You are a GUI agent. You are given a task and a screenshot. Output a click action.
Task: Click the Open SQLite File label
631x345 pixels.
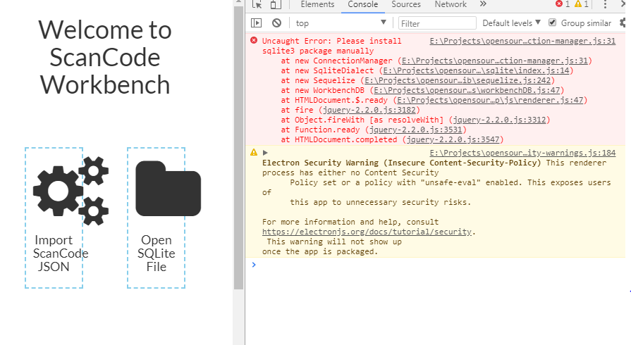coord(156,253)
